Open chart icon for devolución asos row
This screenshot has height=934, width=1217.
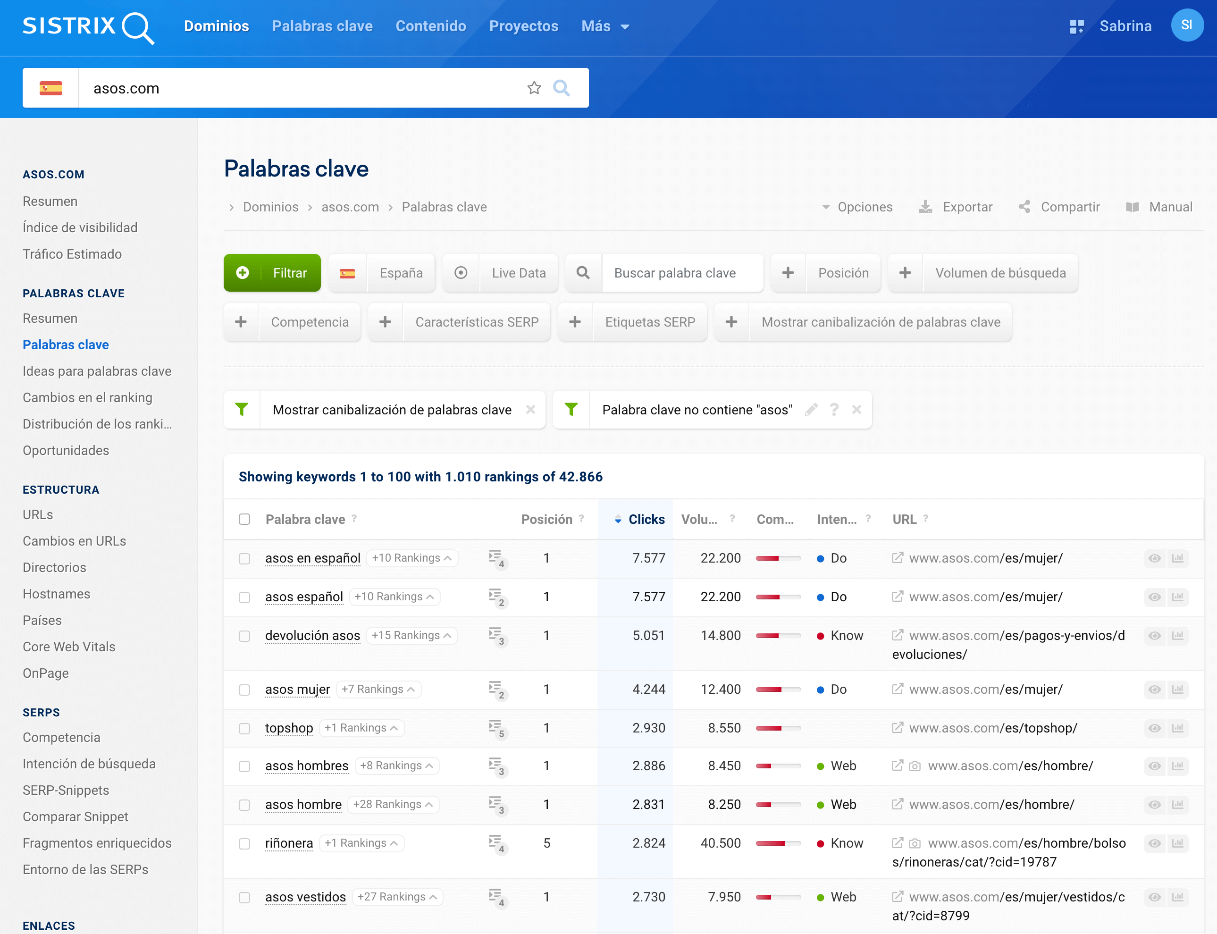pyautogui.click(x=1177, y=635)
